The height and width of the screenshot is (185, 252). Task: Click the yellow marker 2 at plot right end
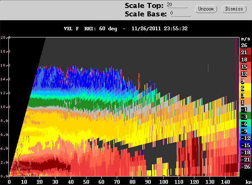coord(238,174)
